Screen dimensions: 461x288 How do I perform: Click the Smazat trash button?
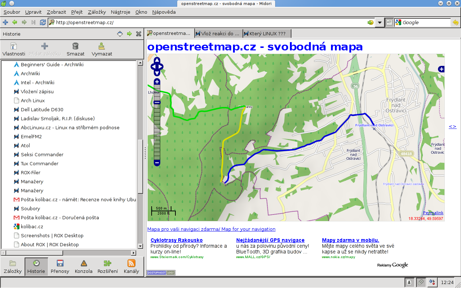click(x=76, y=50)
